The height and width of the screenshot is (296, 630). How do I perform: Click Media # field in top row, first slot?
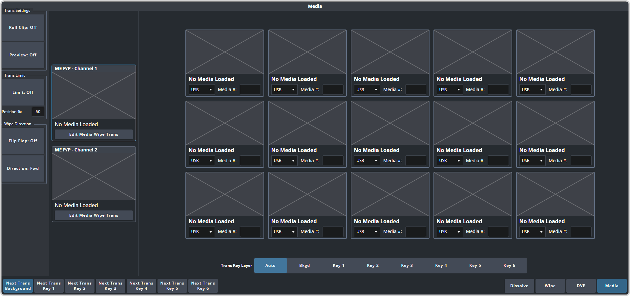click(x=250, y=90)
